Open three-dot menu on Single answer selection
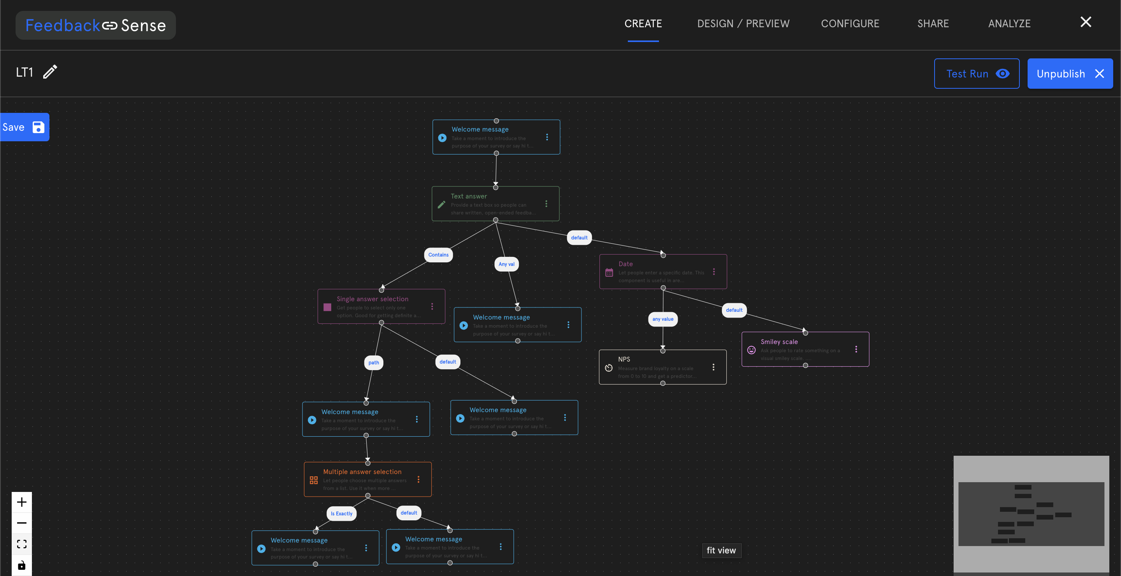 tap(432, 306)
